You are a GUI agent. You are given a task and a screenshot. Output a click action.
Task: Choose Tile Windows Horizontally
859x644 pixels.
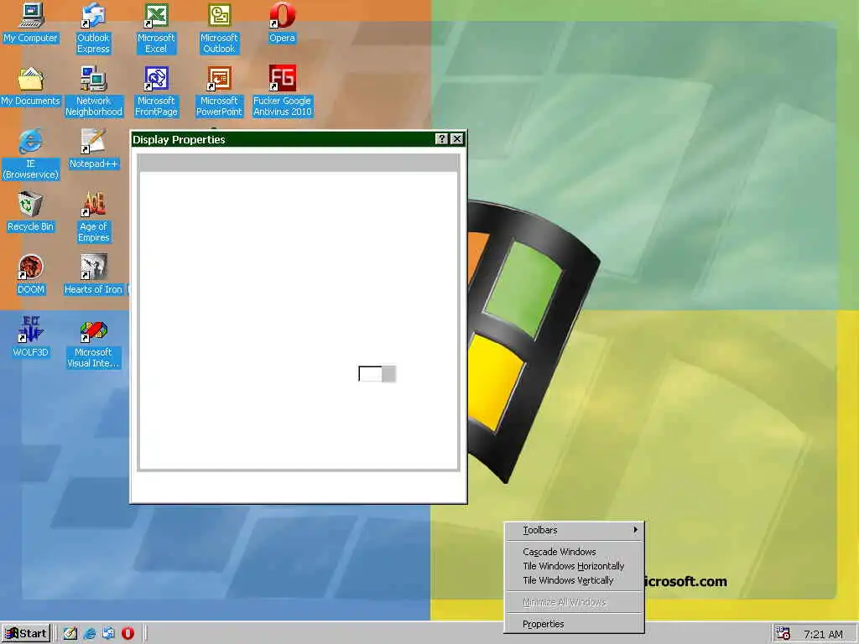pos(574,566)
